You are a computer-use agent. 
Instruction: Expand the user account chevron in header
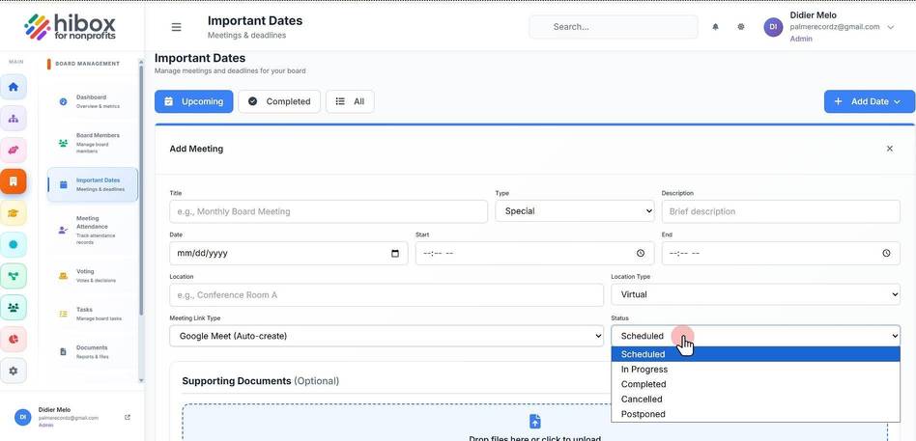coord(890,27)
